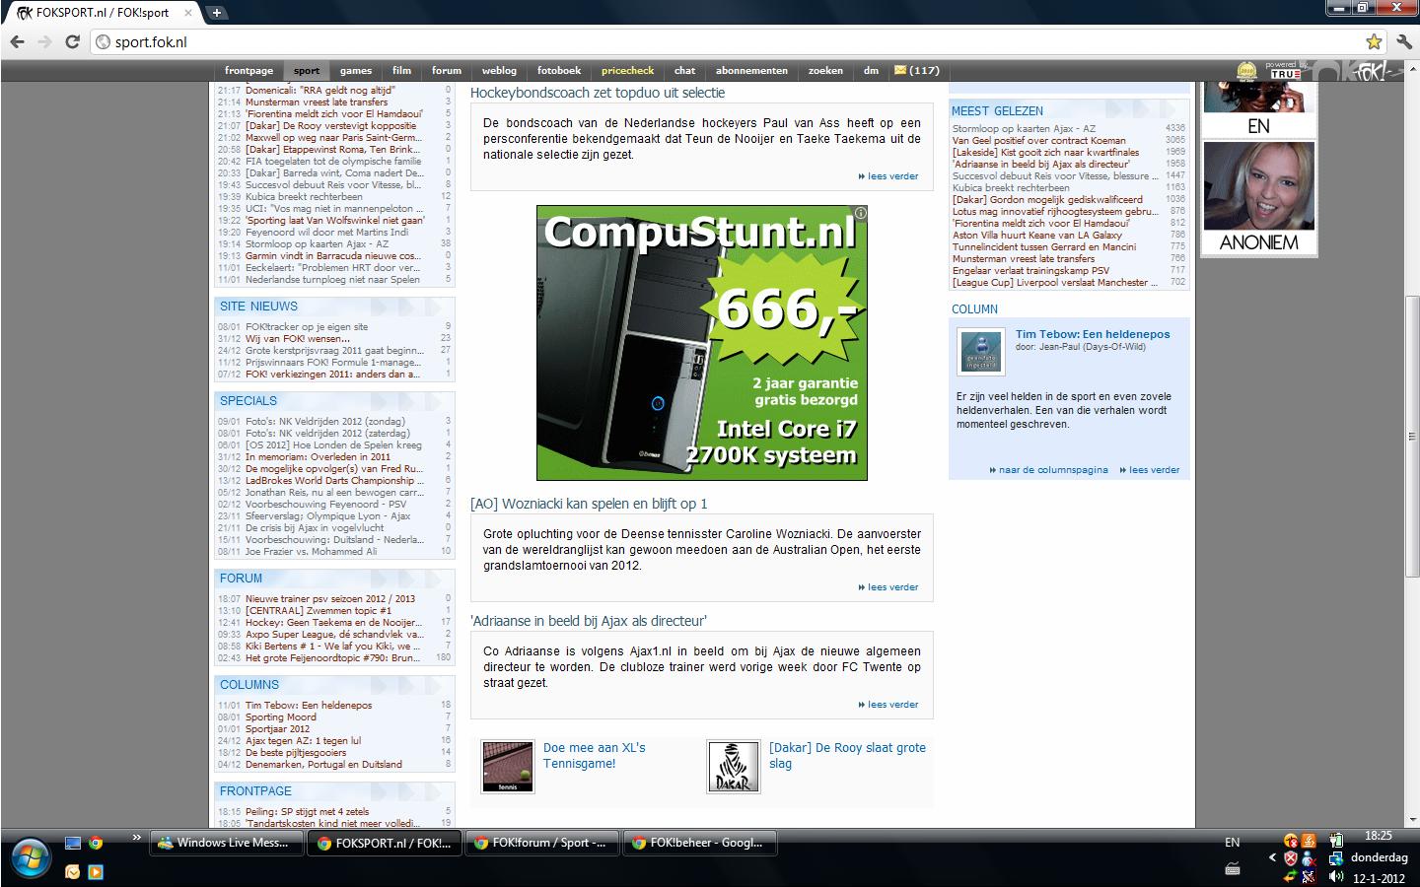Switch to FOK!forum / Sport taskbar window
This screenshot has height=887, width=1420.
(x=541, y=843)
